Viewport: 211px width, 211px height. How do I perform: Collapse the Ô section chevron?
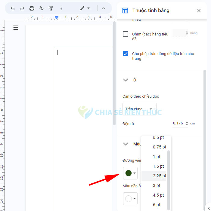click(x=126, y=80)
